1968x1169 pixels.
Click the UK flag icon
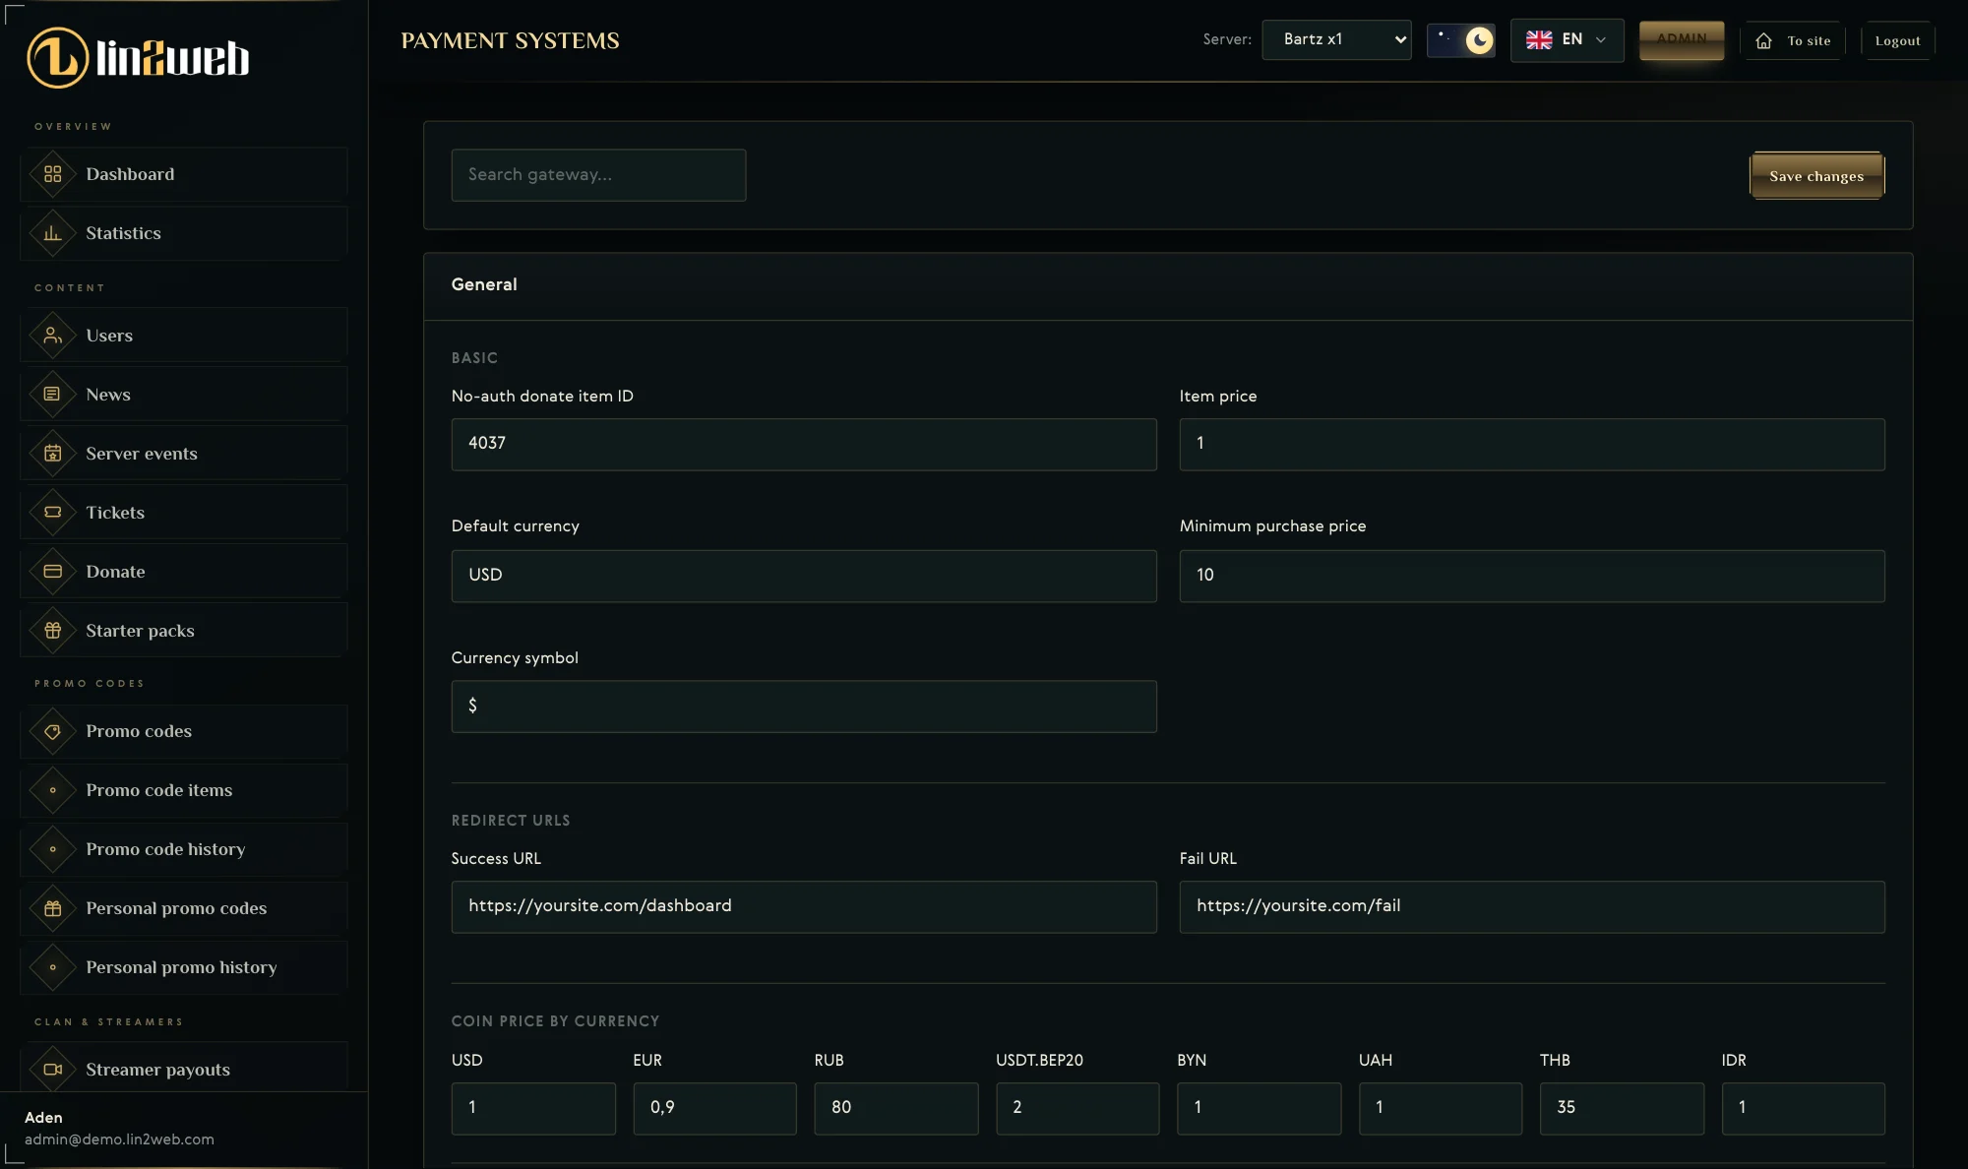1539,40
